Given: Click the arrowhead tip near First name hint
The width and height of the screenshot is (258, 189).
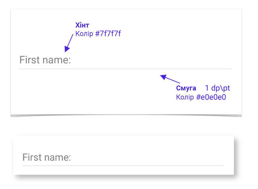Looking at the screenshot, I should tap(65, 51).
